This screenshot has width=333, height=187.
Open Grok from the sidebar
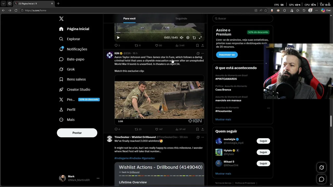67,69
